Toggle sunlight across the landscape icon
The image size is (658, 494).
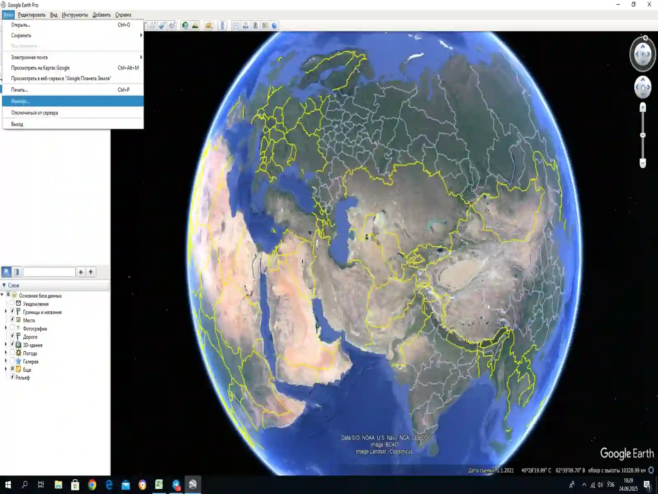click(x=195, y=26)
